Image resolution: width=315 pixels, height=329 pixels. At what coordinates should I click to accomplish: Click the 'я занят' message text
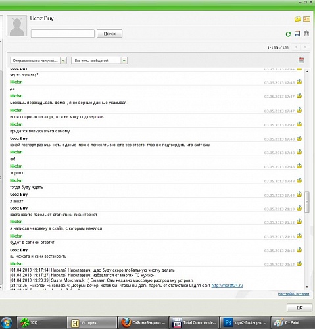pyautogui.click(x=16, y=201)
